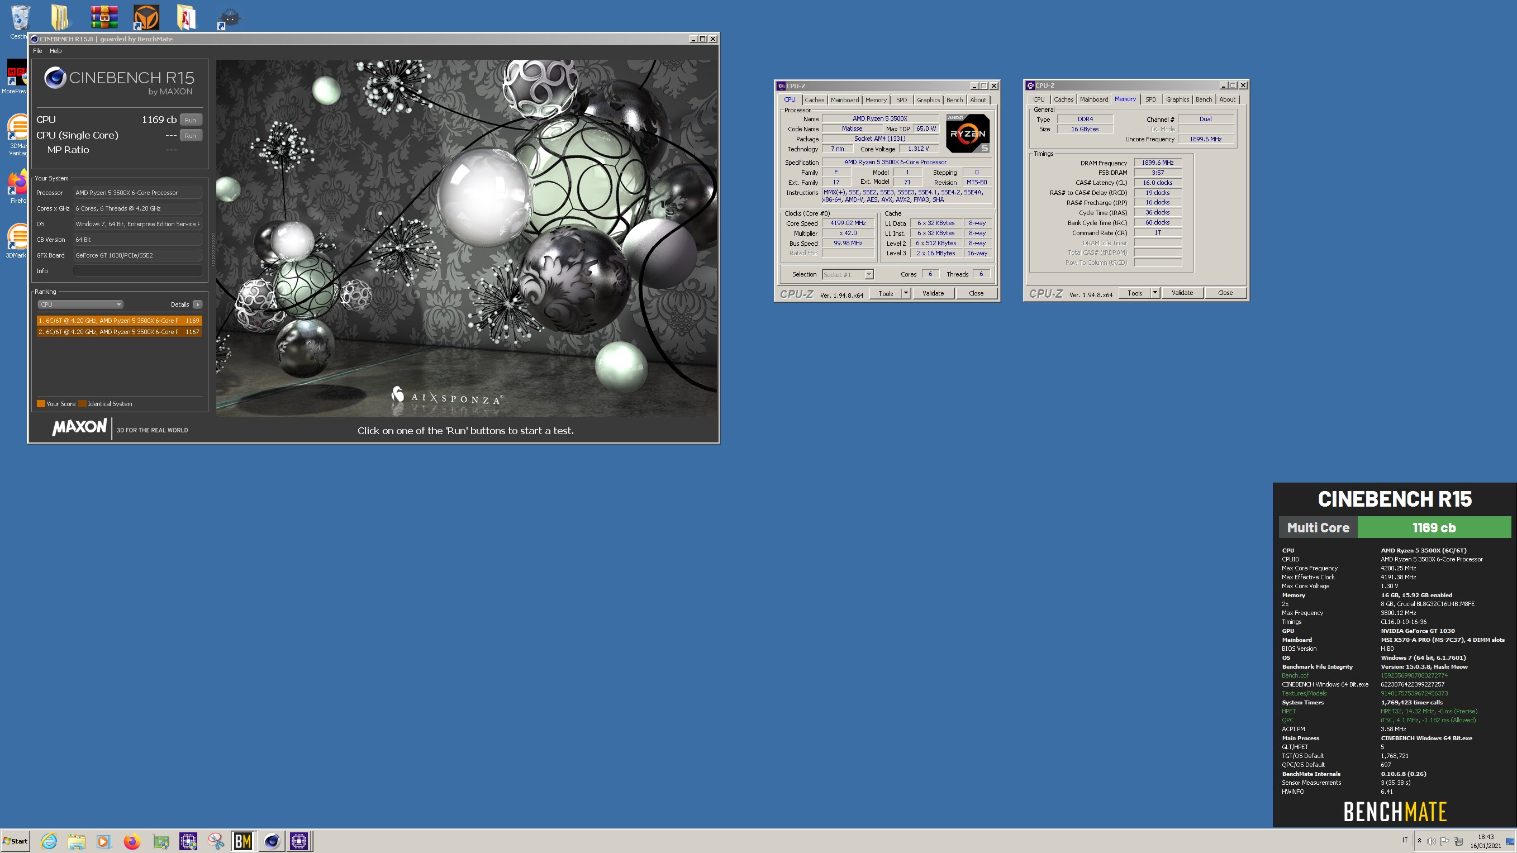Click the Ryzen 5 logo in CPU-Z

968,134
